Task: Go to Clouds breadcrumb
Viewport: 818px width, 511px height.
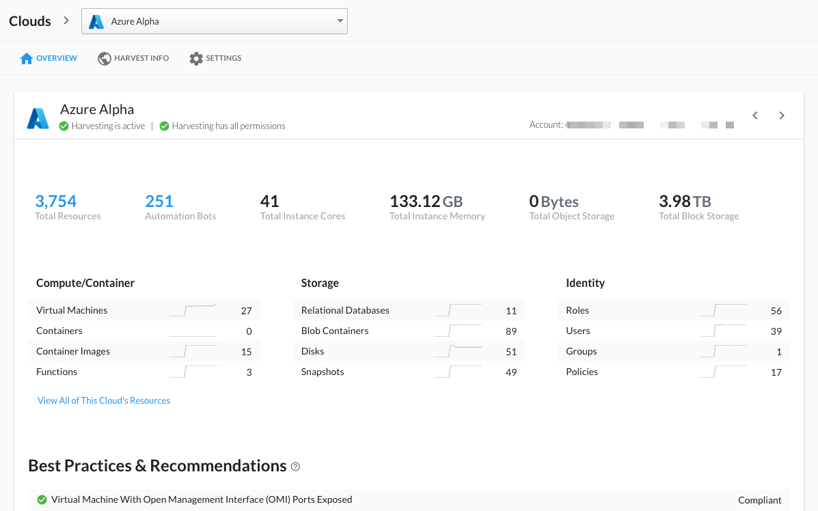Action: click(x=30, y=21)
